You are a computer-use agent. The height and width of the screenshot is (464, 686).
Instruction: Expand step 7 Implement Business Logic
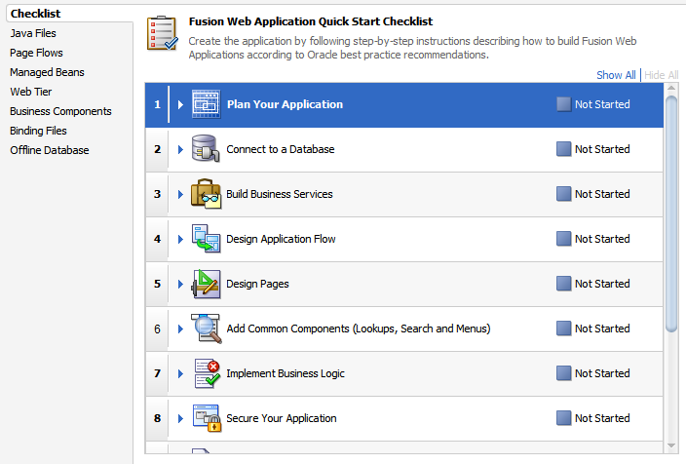coord(180,373)
